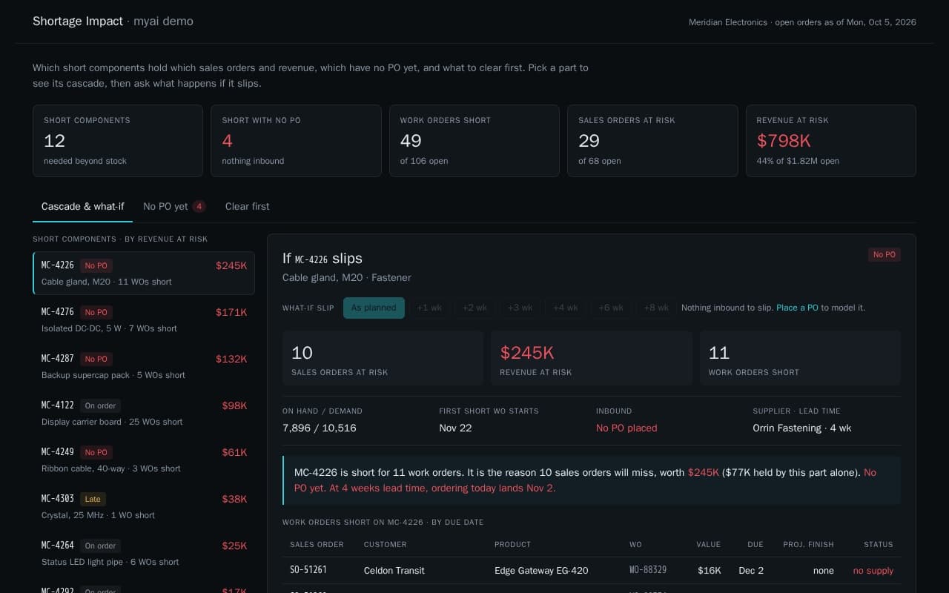Click the Short With No PO card
The image size is (949, 593).
click(x=296, y=141)
